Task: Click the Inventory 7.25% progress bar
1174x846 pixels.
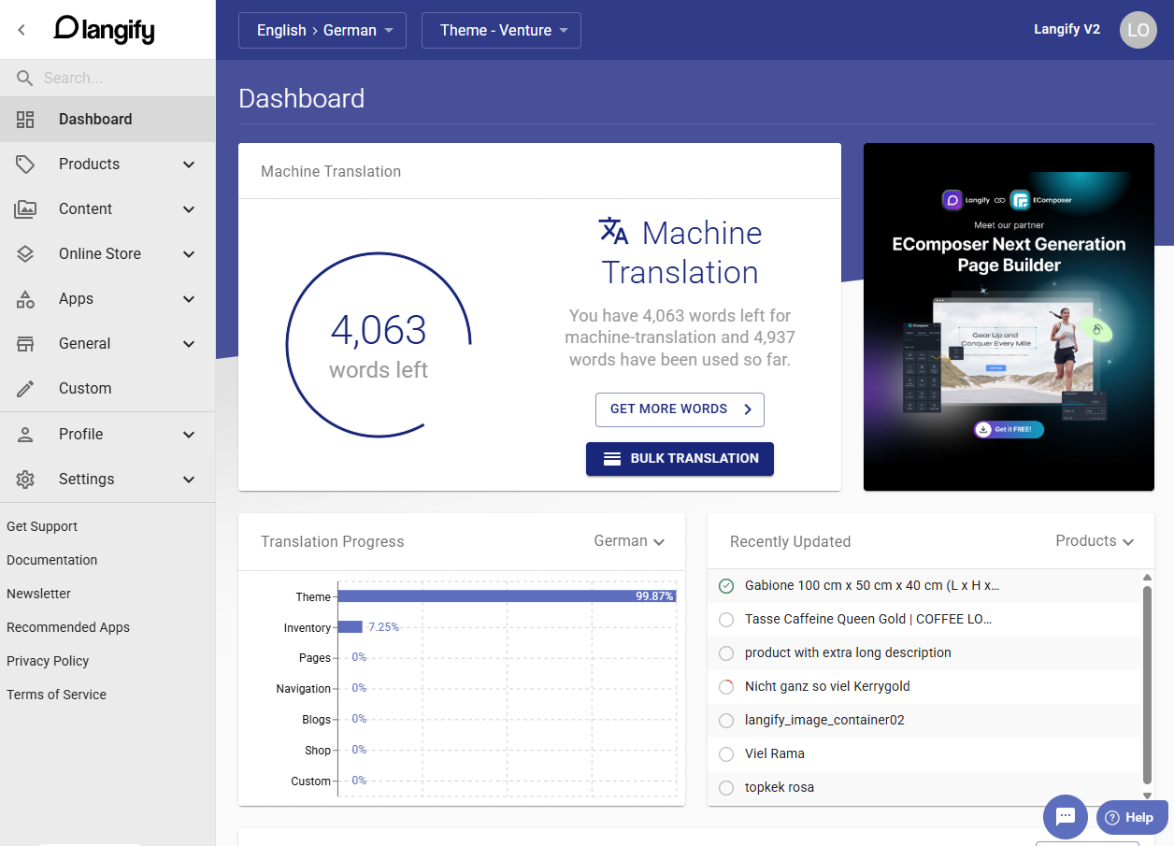Action: (x=351, y=627)
